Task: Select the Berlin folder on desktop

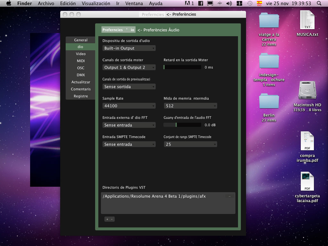Action: click(x=269, y=101)
